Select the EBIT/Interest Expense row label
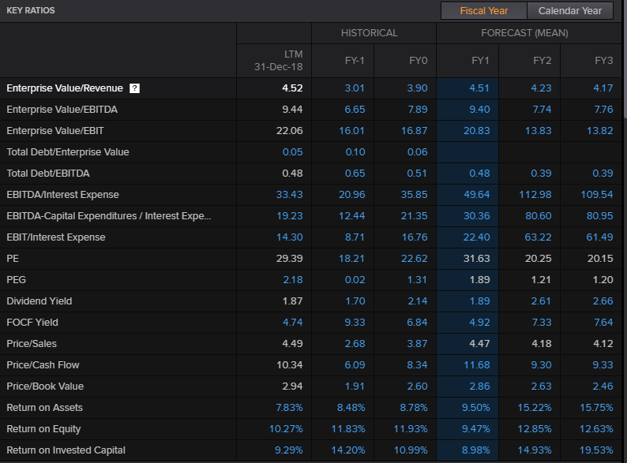Image resolution: width=627 pixels, height=463 pixels. click(56, 237)
